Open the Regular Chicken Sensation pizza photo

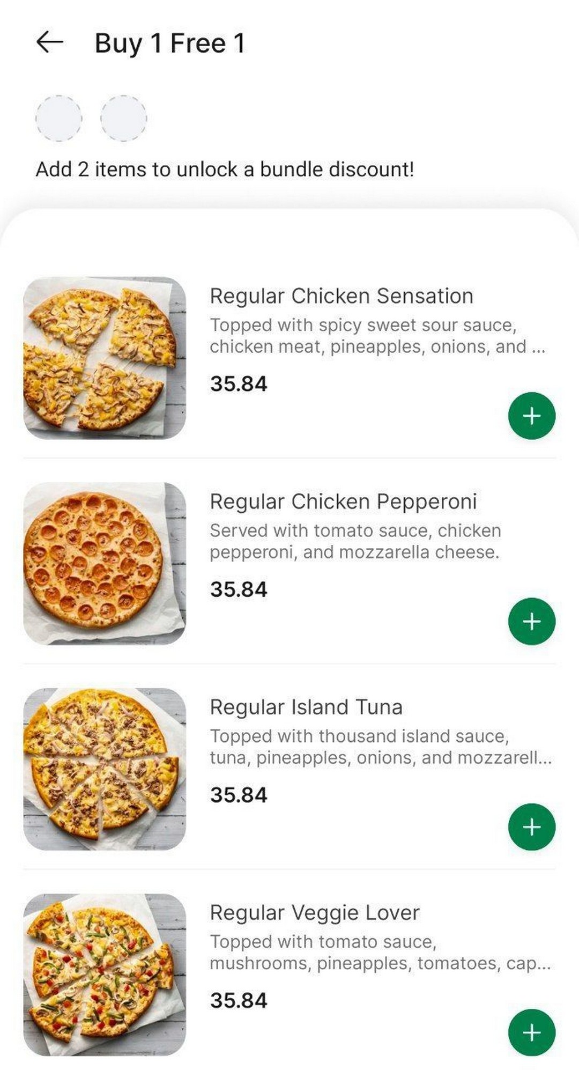105,358
